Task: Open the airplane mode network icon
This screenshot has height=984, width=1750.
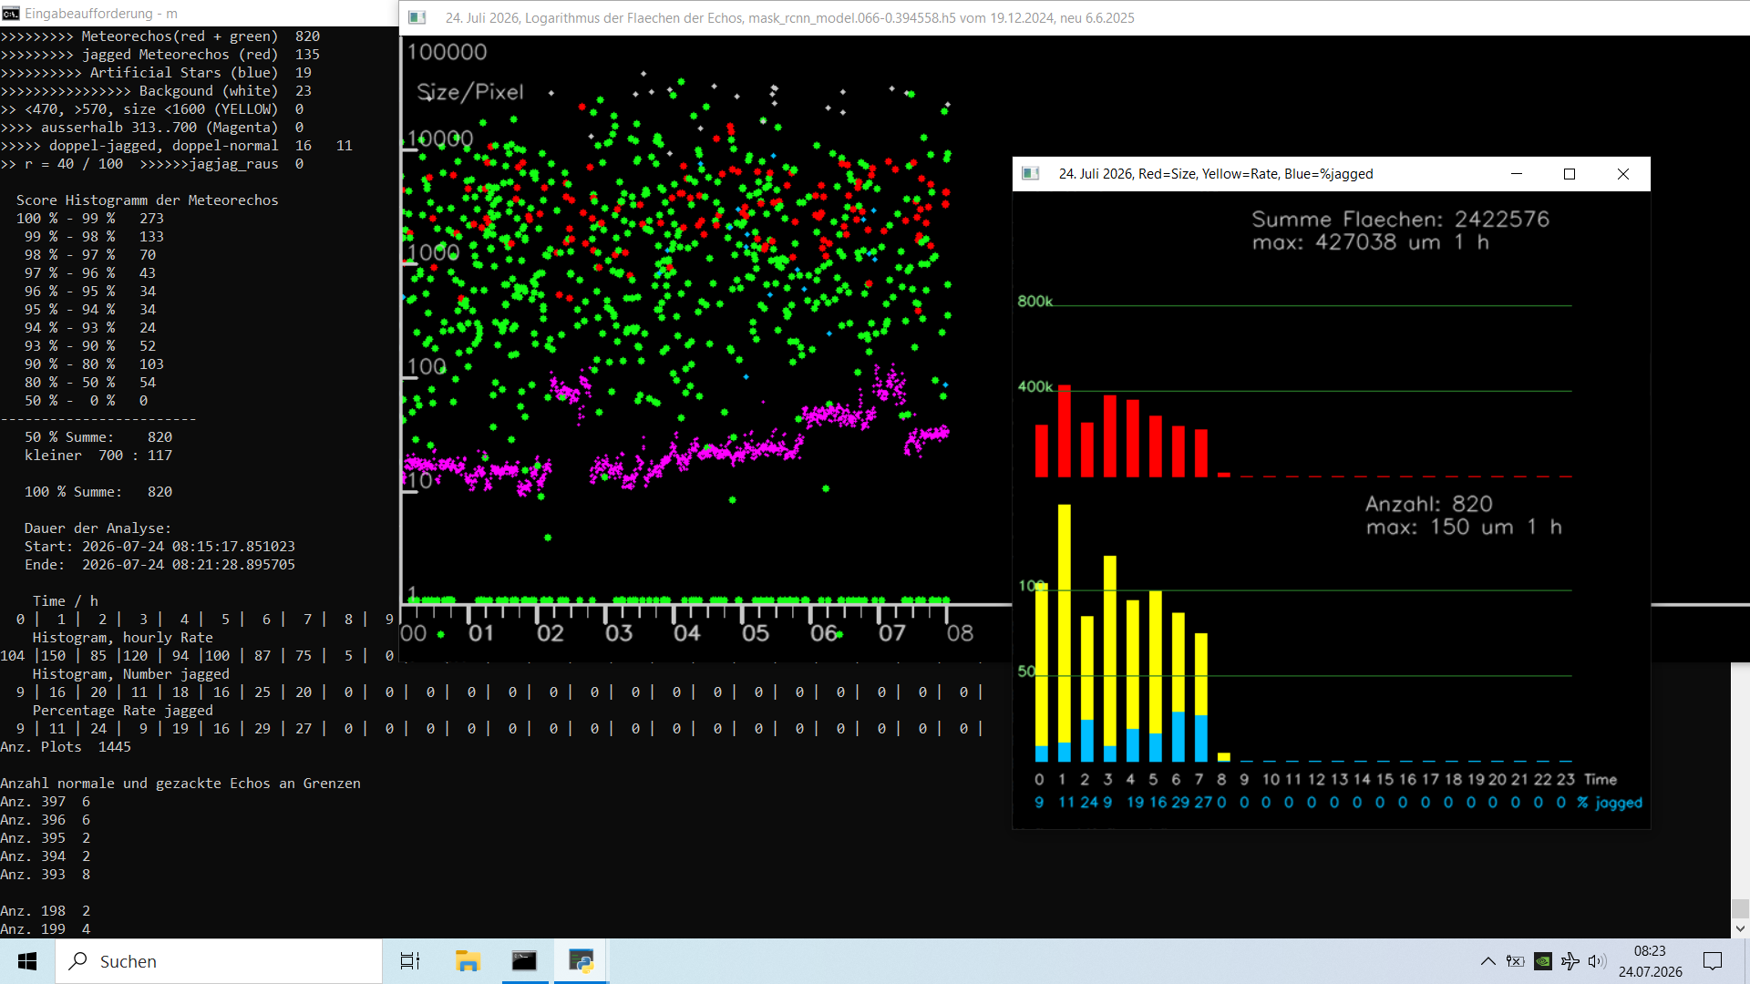Action: (x=1570, y=961)
